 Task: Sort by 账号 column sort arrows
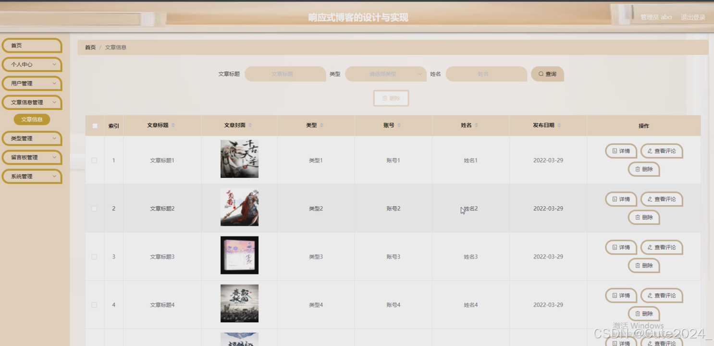399,125
